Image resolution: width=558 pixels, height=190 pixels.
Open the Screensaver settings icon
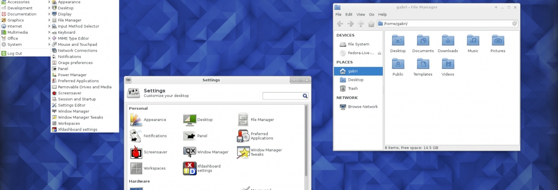(x=136, y=152)
